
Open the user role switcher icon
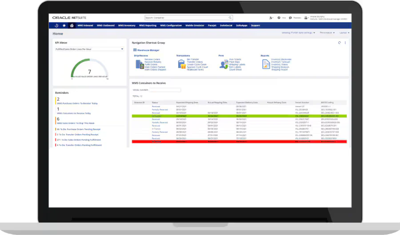306,18
